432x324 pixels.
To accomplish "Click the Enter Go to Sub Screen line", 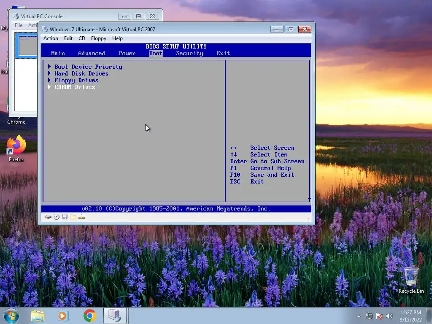I will [267, 161].
